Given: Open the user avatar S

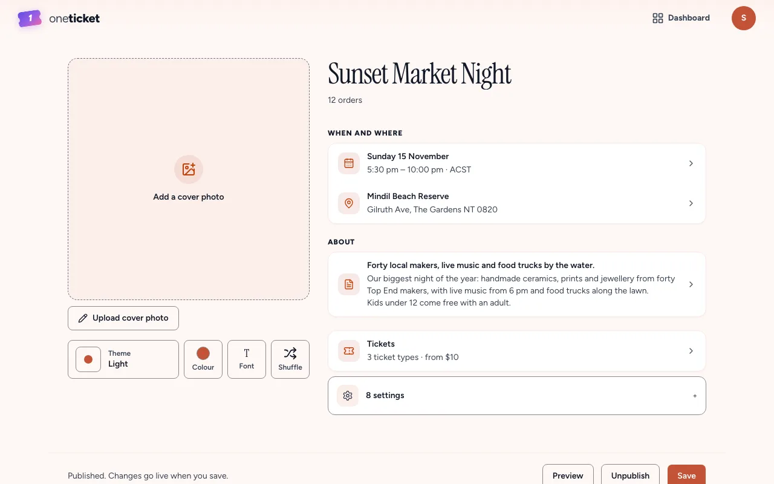Looking at the screenshot, I should (x=744, y=18).
